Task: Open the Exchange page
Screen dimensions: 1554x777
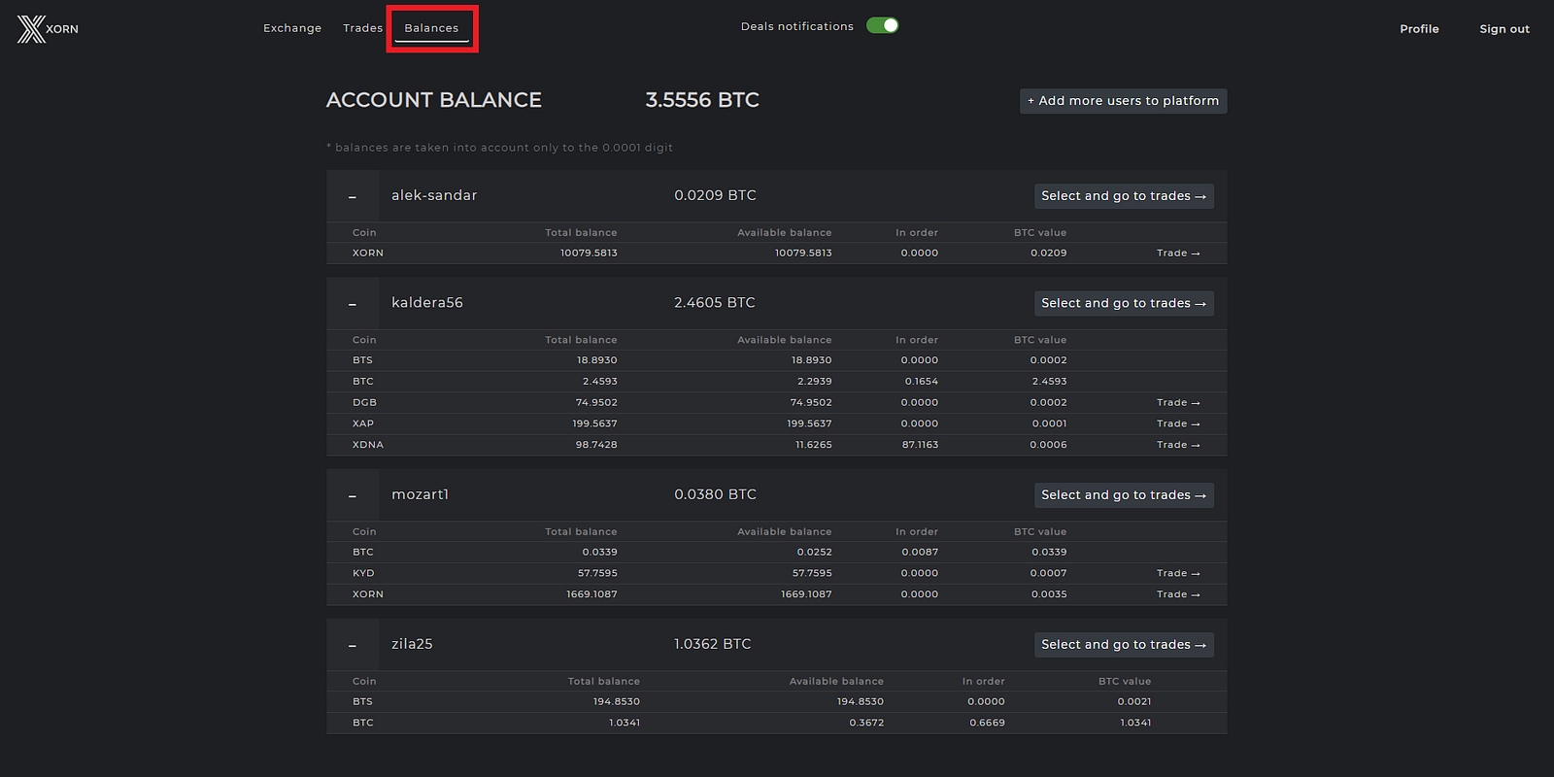Action: click(292, 28)
